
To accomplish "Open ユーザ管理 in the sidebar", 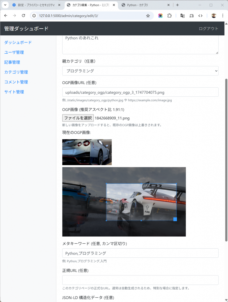I will click(14, 52).
